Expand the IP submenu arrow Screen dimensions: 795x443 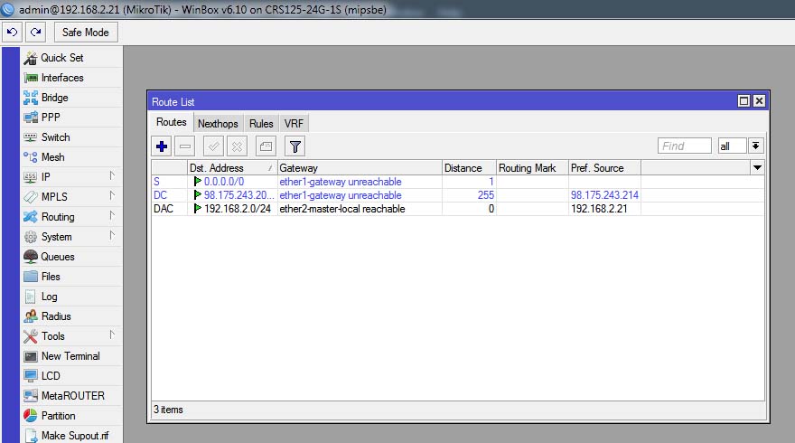(112, 175)
